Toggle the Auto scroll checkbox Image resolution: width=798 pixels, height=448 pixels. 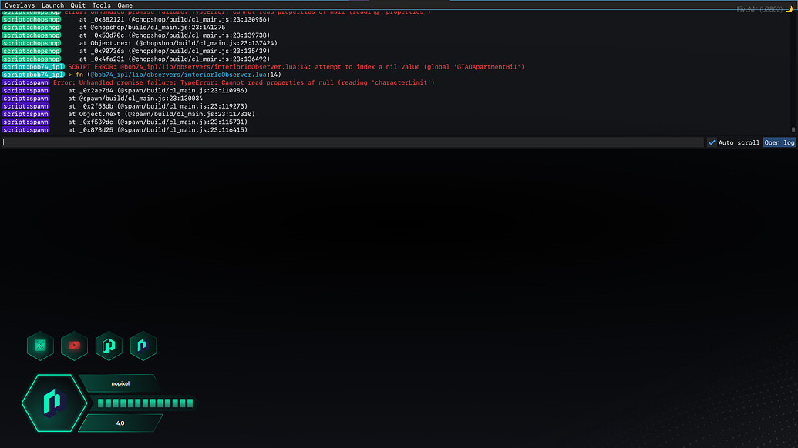(x=712, y=142)
